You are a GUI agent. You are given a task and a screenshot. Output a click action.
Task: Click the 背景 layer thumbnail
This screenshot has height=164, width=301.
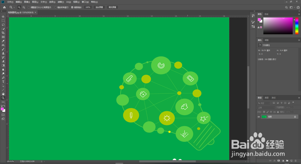coord(264,117)
